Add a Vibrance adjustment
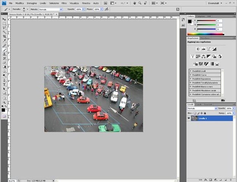237x182 pixels. (x=193, y=56)
